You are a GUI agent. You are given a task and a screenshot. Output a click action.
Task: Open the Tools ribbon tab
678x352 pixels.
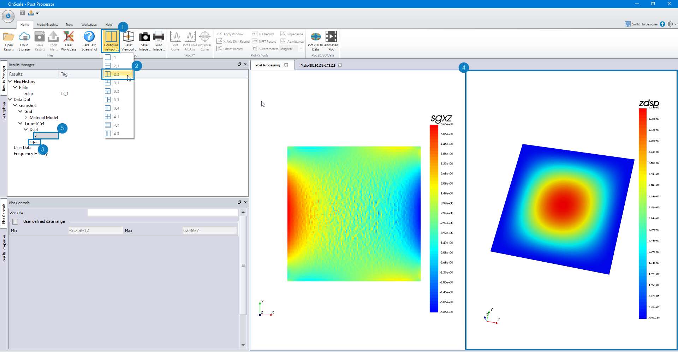tap(69, 25)
